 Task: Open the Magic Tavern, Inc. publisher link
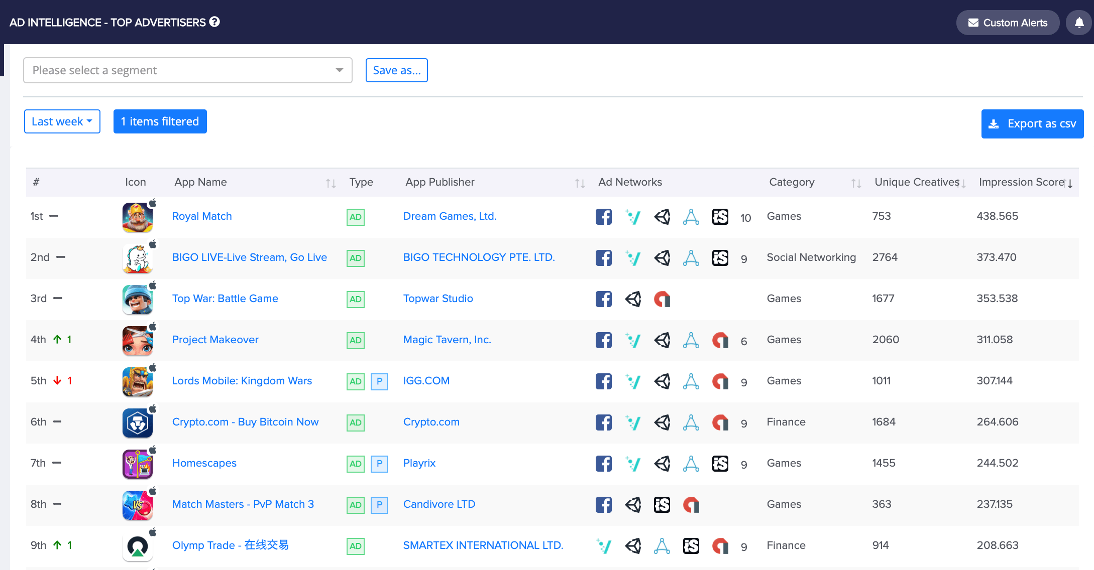click(447, 340)
